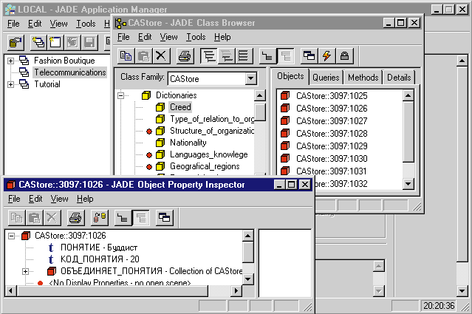Select КОД_ПОНЯТИЯ - 20 property row
The height and width of the screenshot is (314, 472).
pos(100,259)
